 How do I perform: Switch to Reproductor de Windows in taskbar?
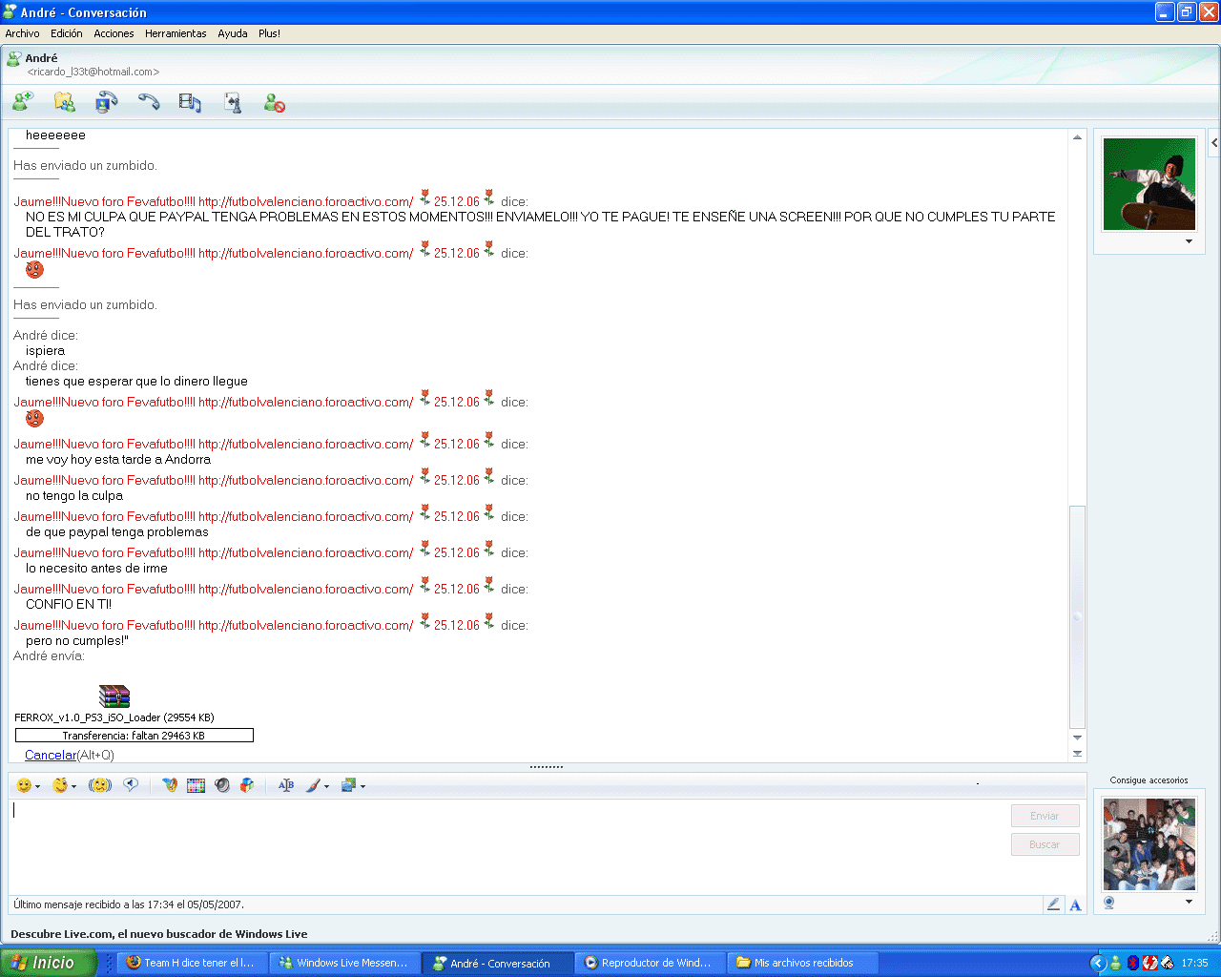pos(650,963)
